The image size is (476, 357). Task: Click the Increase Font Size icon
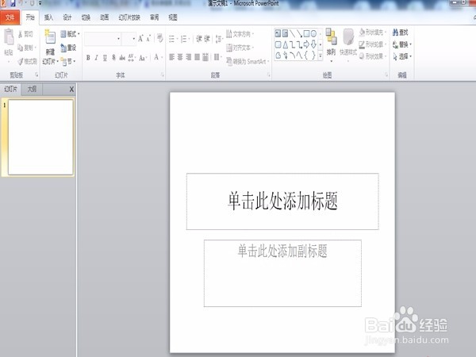pos(140,39)
